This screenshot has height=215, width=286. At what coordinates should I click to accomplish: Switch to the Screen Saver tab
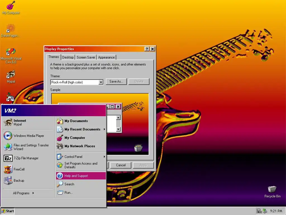(x=86, y=57)
